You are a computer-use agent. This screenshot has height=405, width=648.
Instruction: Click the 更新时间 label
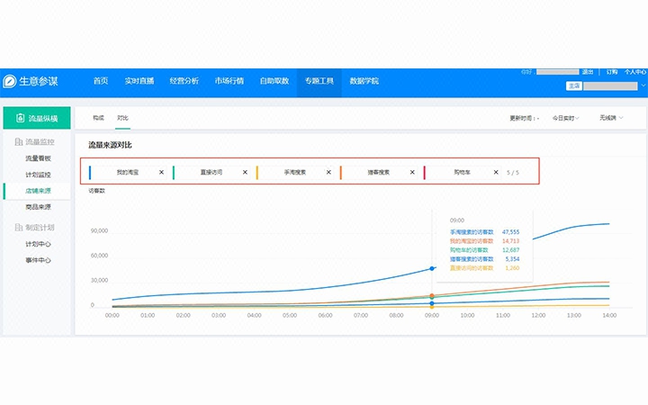click(524, 118)
